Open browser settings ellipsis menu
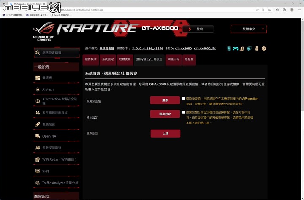The width and height of the screenshot is (304, 200). (299, 10)
